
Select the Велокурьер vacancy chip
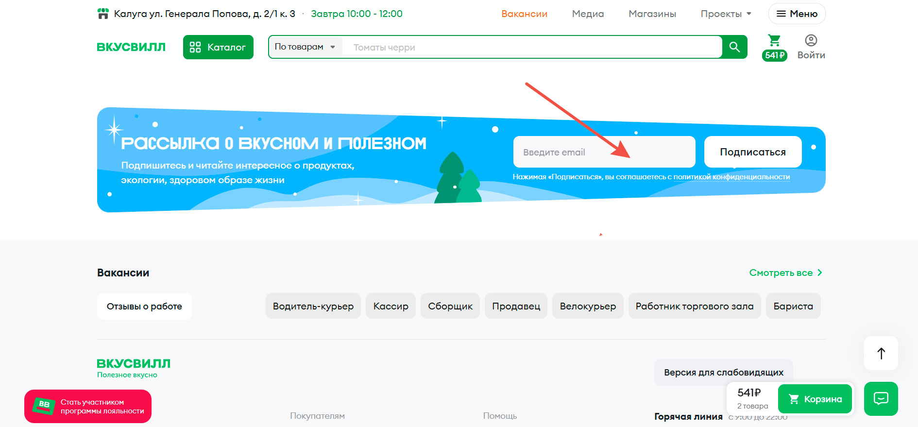pos(588,306)
